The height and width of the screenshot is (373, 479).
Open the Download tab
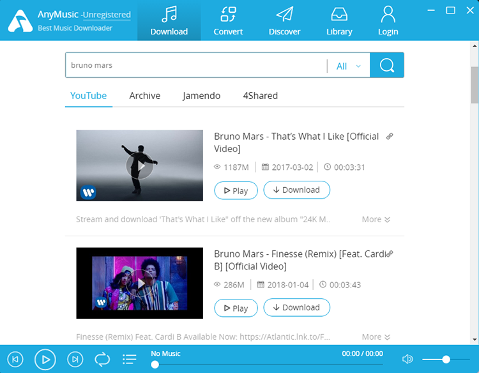(x=169, y=21)
